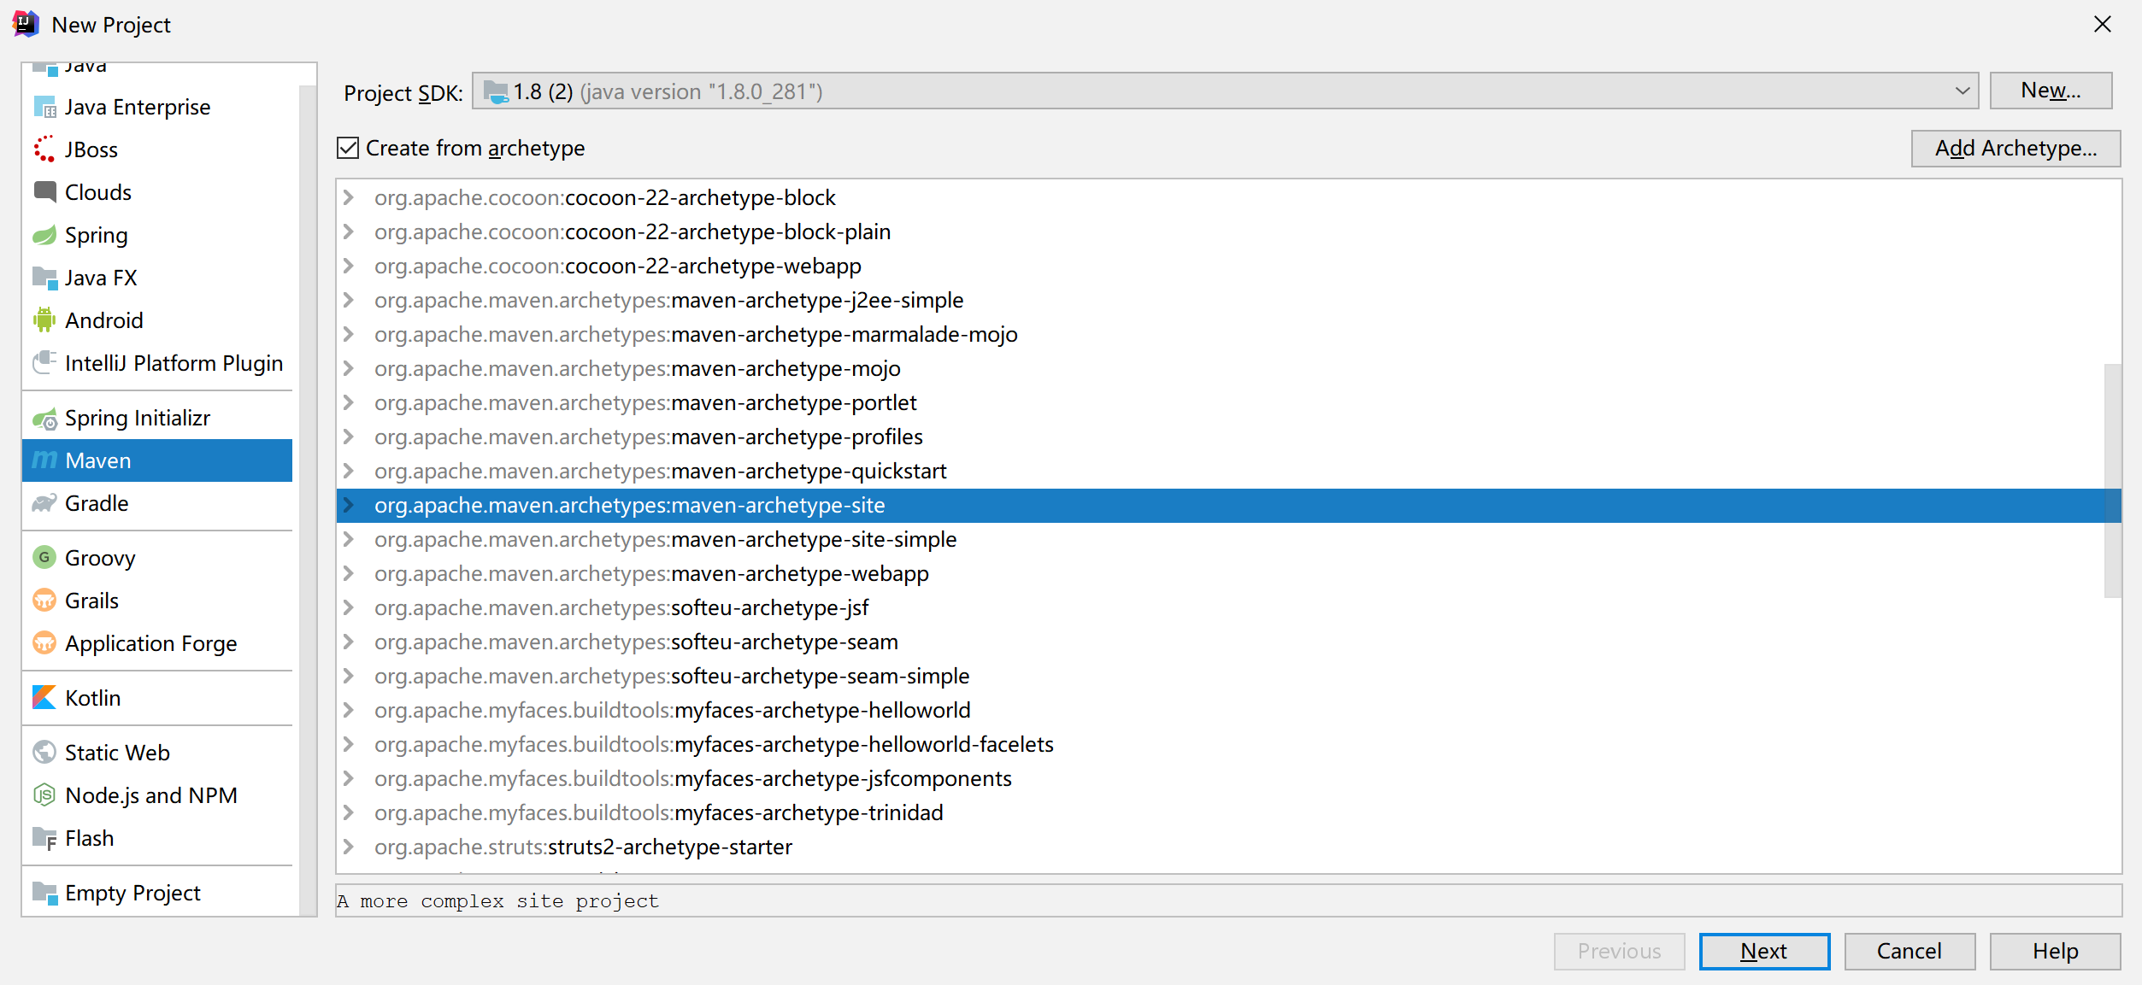Image resolution: width=2142 pixels, height=985 pixels.
Task: Select myfaces-archetype-jsfcomponents archetype row
Action: coord(1228,778)
